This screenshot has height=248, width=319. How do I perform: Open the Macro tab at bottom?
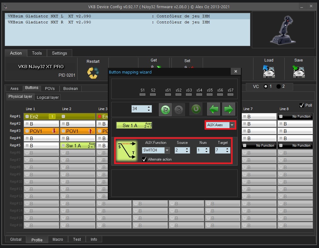[x=58, y=239]
